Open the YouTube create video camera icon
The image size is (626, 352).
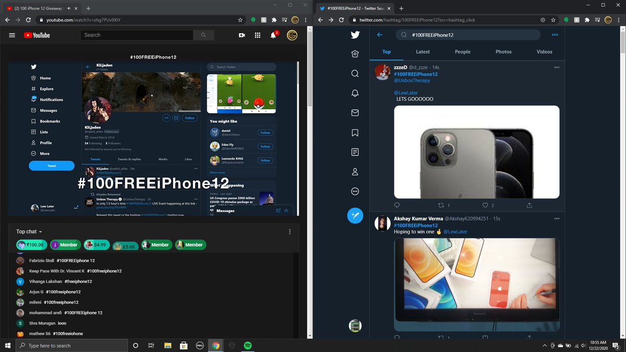242,35
